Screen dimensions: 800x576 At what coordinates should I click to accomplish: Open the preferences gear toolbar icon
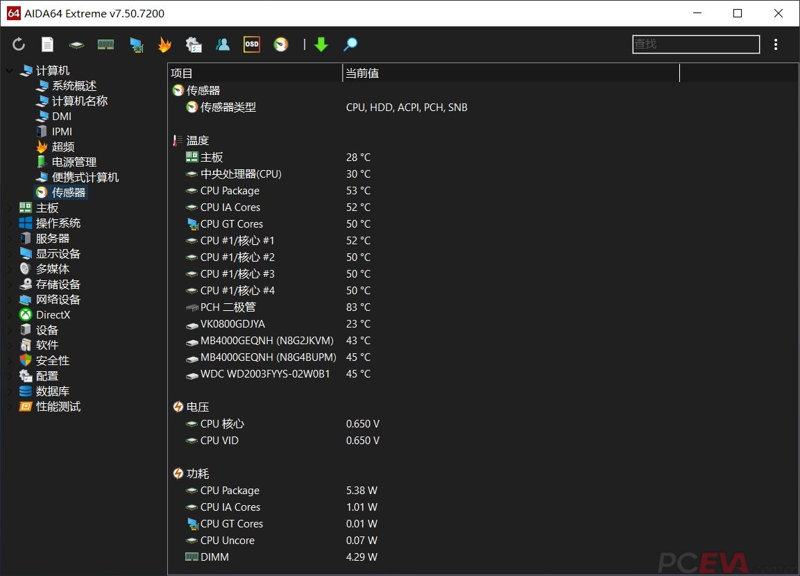tap(194, 44)
